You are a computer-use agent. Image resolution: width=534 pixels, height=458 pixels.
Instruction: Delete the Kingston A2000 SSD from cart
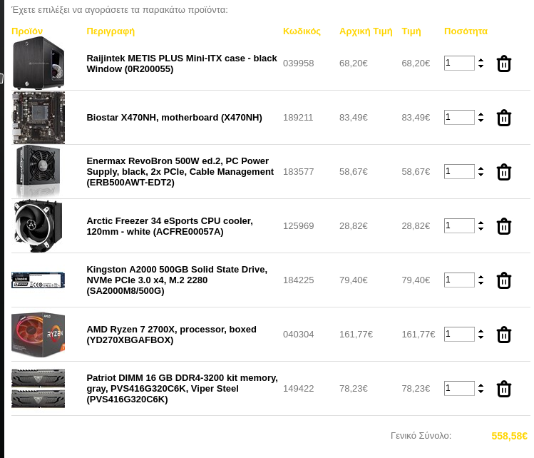click(503, 280)
